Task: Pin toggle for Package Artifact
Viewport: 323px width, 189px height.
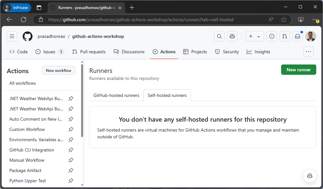Action: pos(71,170)
